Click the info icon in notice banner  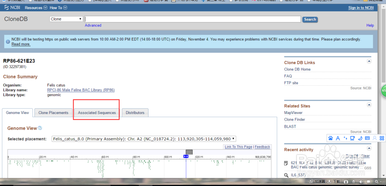coord(8,42)
